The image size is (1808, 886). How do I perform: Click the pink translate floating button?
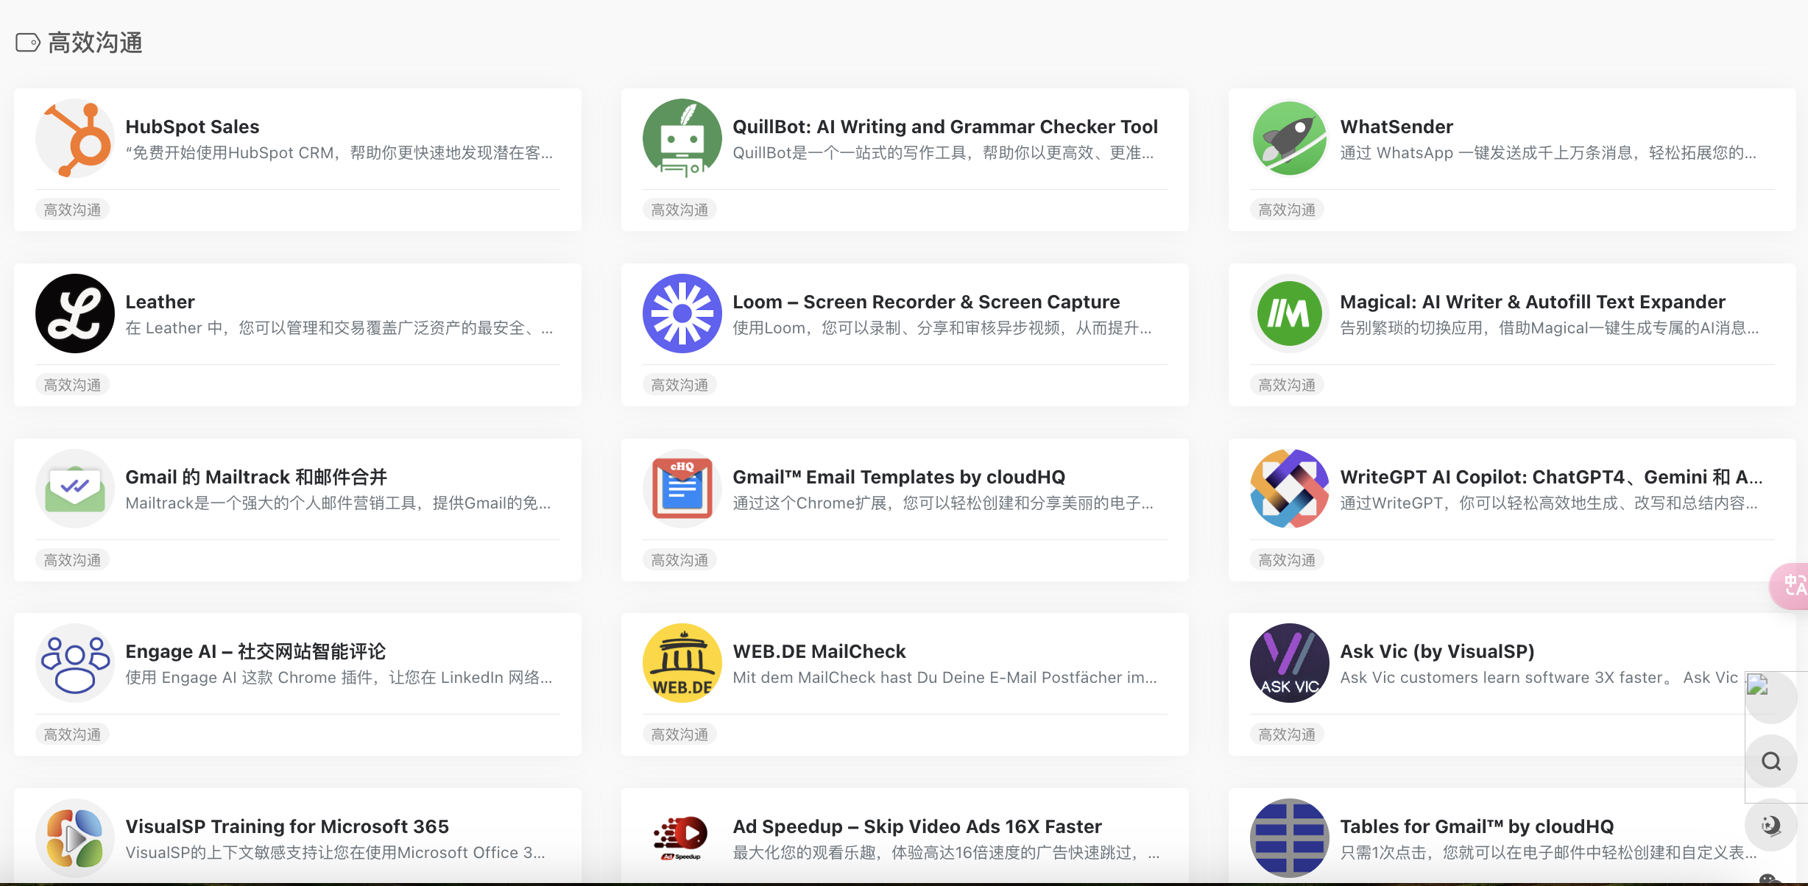tap(1790, 586)
